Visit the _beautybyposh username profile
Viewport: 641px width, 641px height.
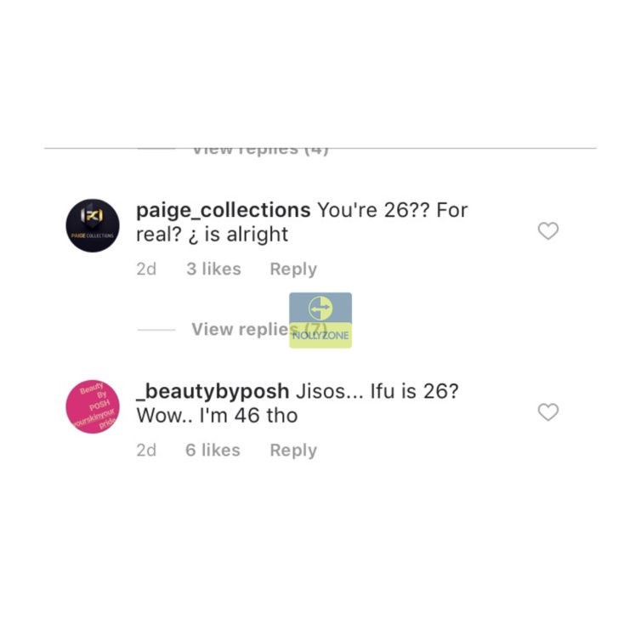213,392
